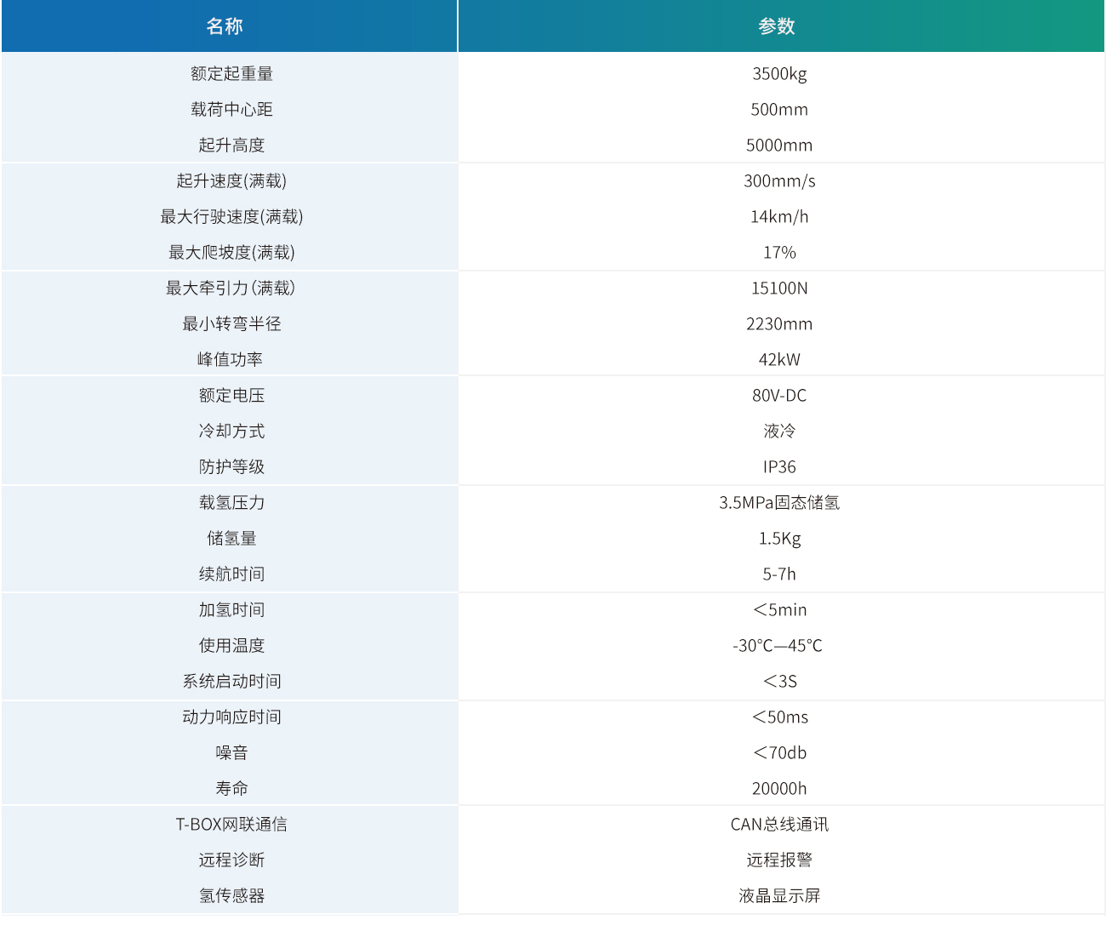Click the 42kW peak power value
Screen dimensions: 1106x937
click(779, 360)
